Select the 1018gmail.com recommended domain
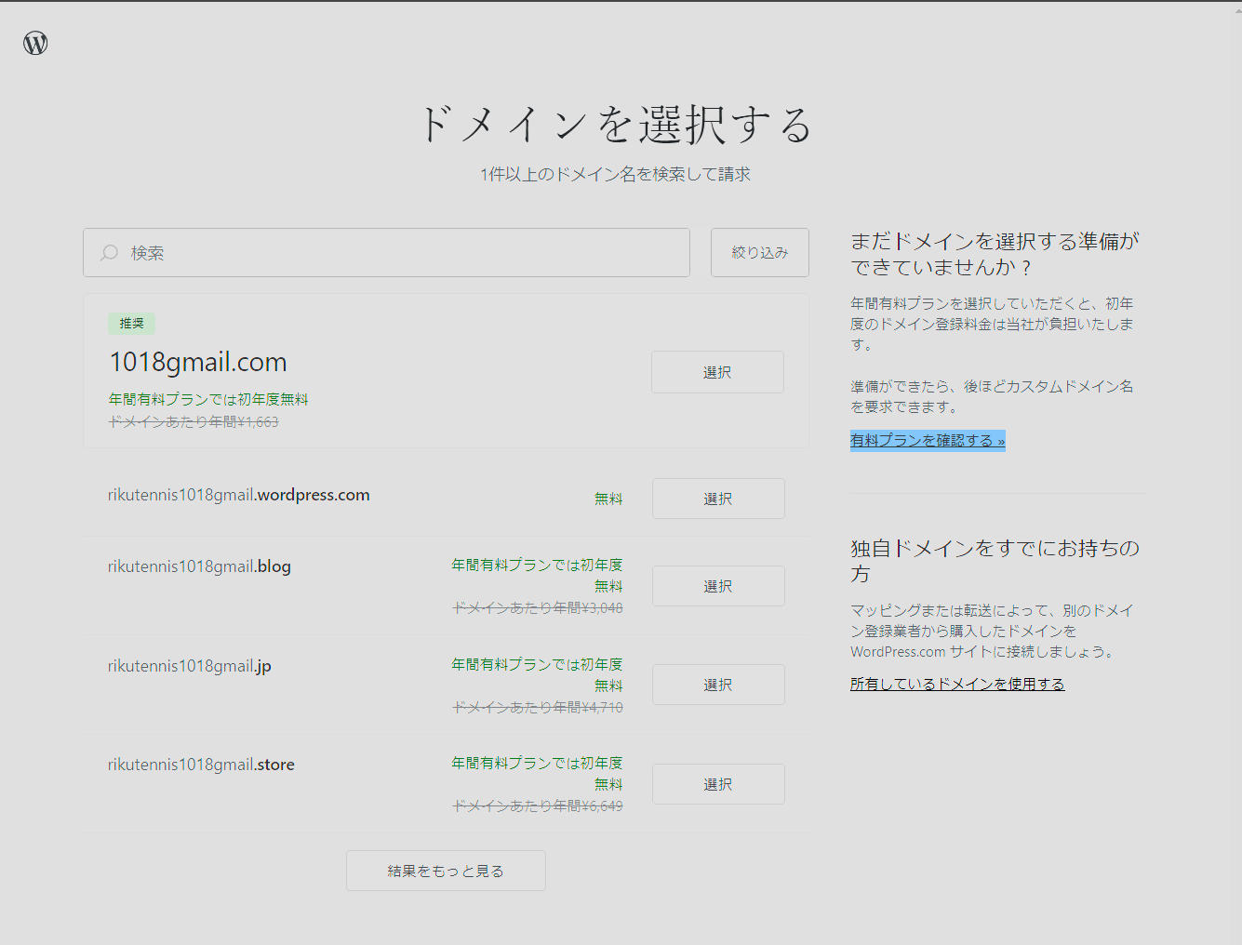Viewport: 1242px width, 945px height. [x=717, y=372]
